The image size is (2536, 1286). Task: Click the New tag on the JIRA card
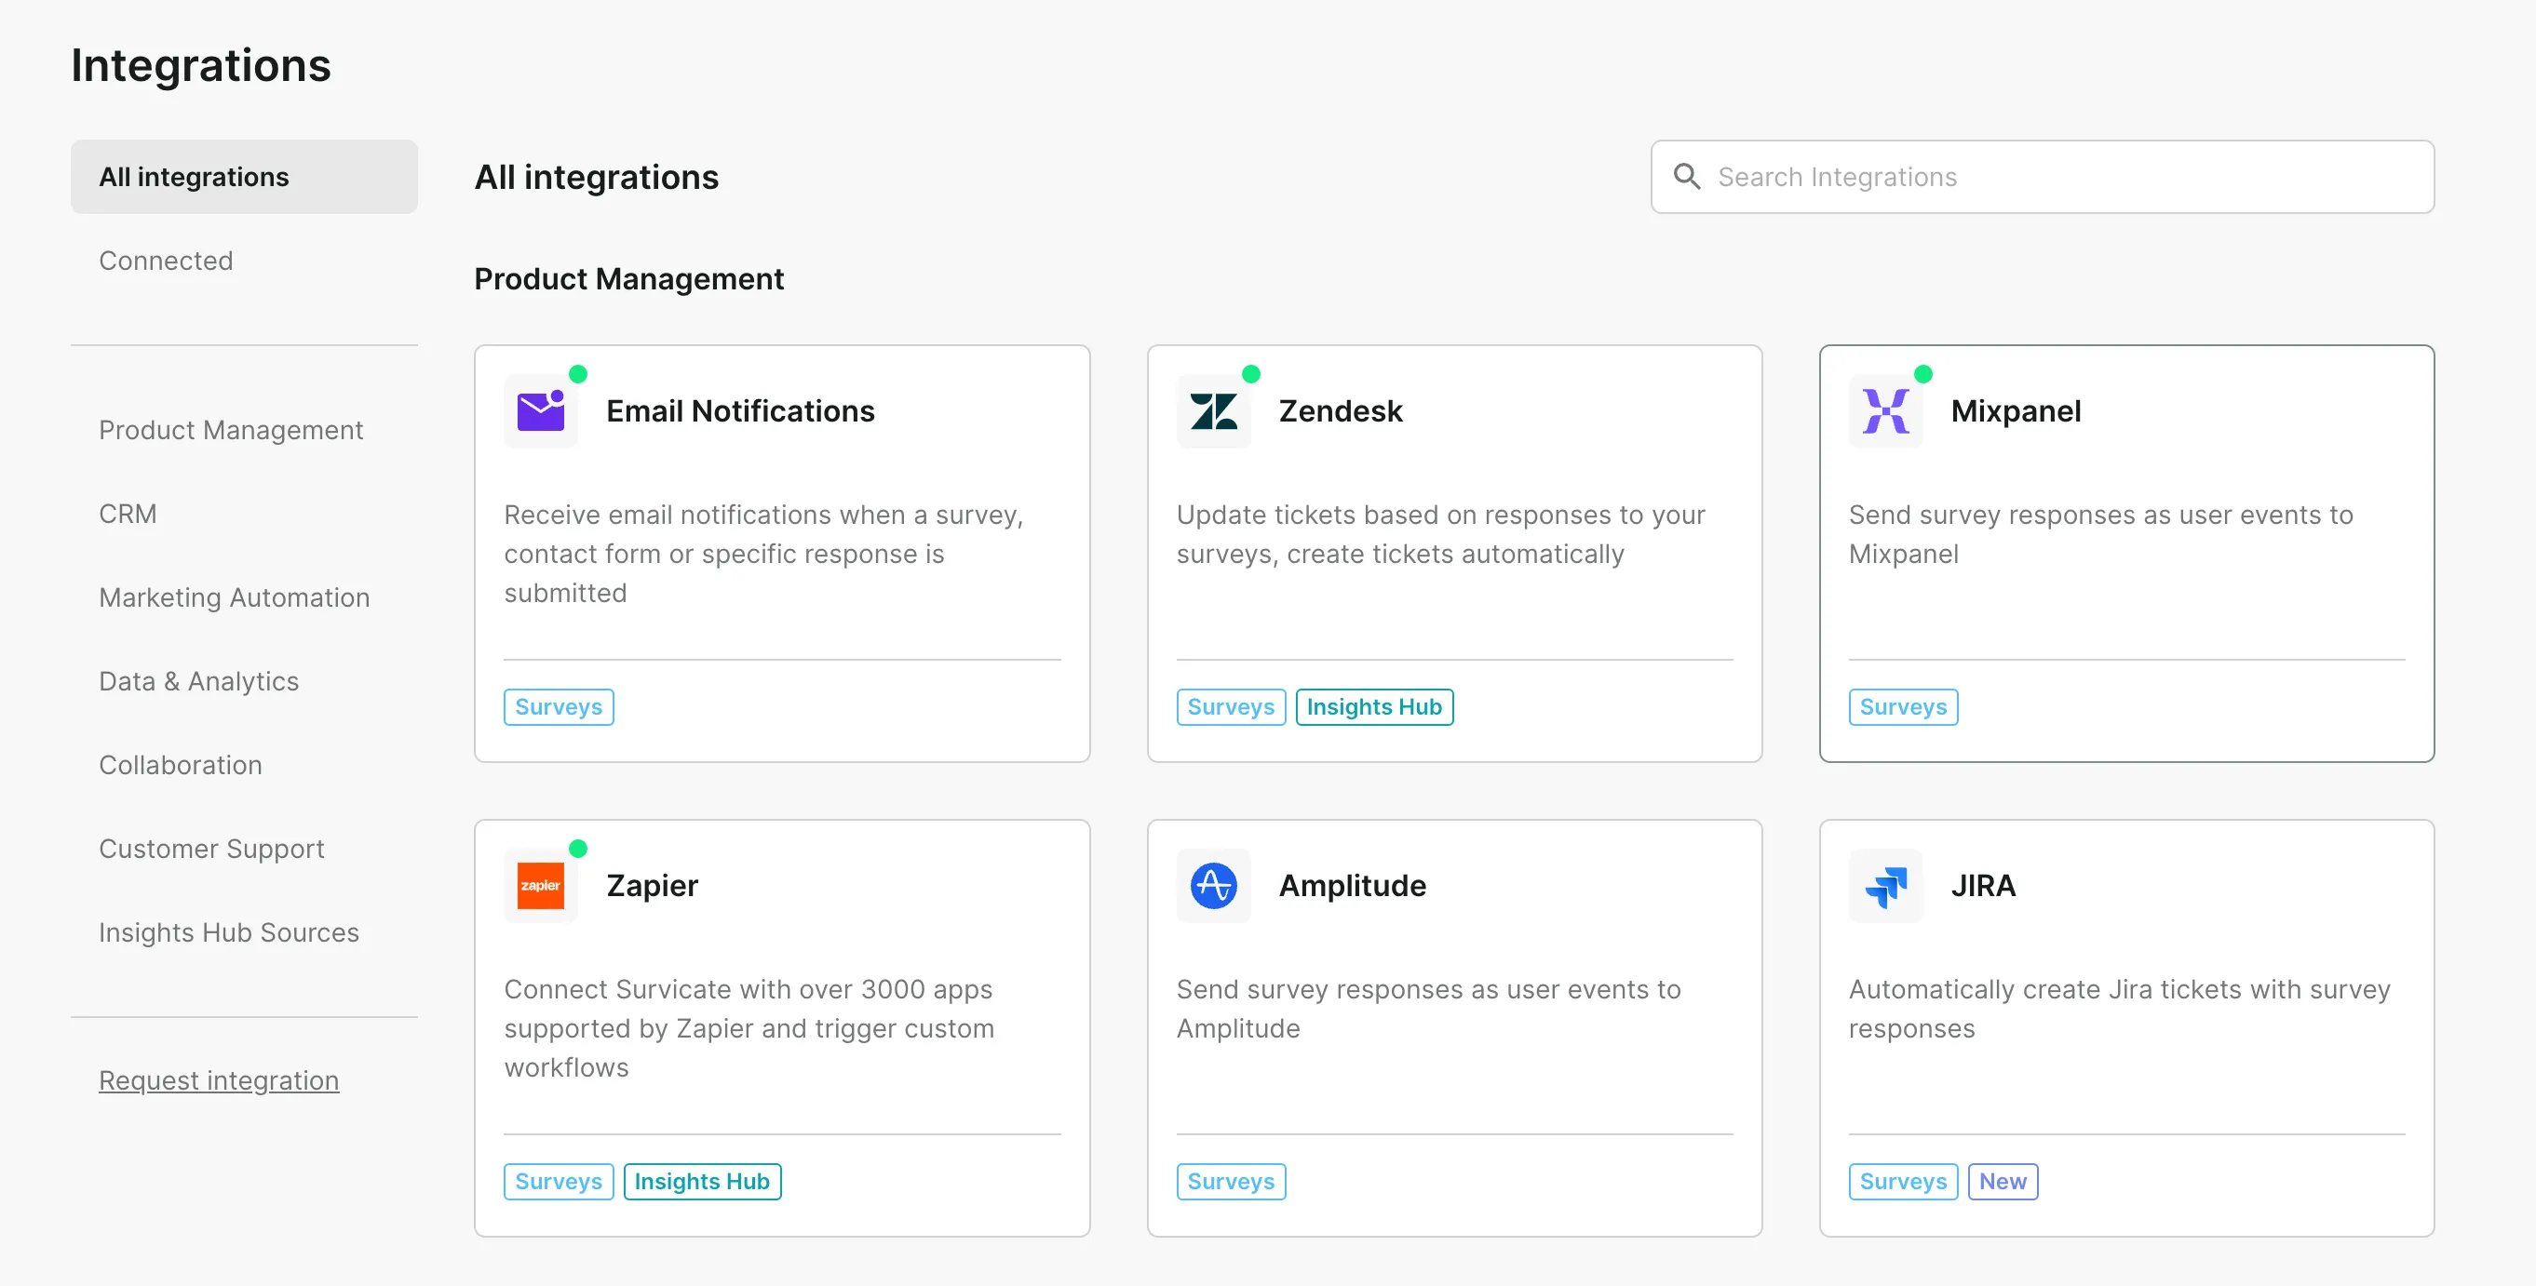click(2002, 1181)
